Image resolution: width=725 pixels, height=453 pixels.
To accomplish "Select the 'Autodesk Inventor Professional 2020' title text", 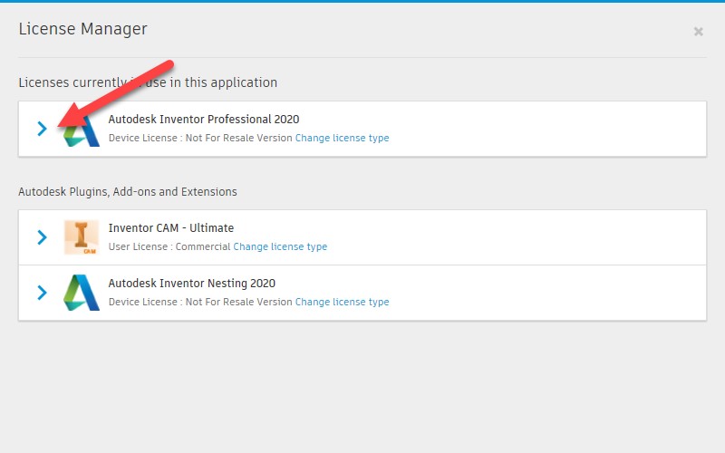I will pyautogui.click(x=204, y=120).
